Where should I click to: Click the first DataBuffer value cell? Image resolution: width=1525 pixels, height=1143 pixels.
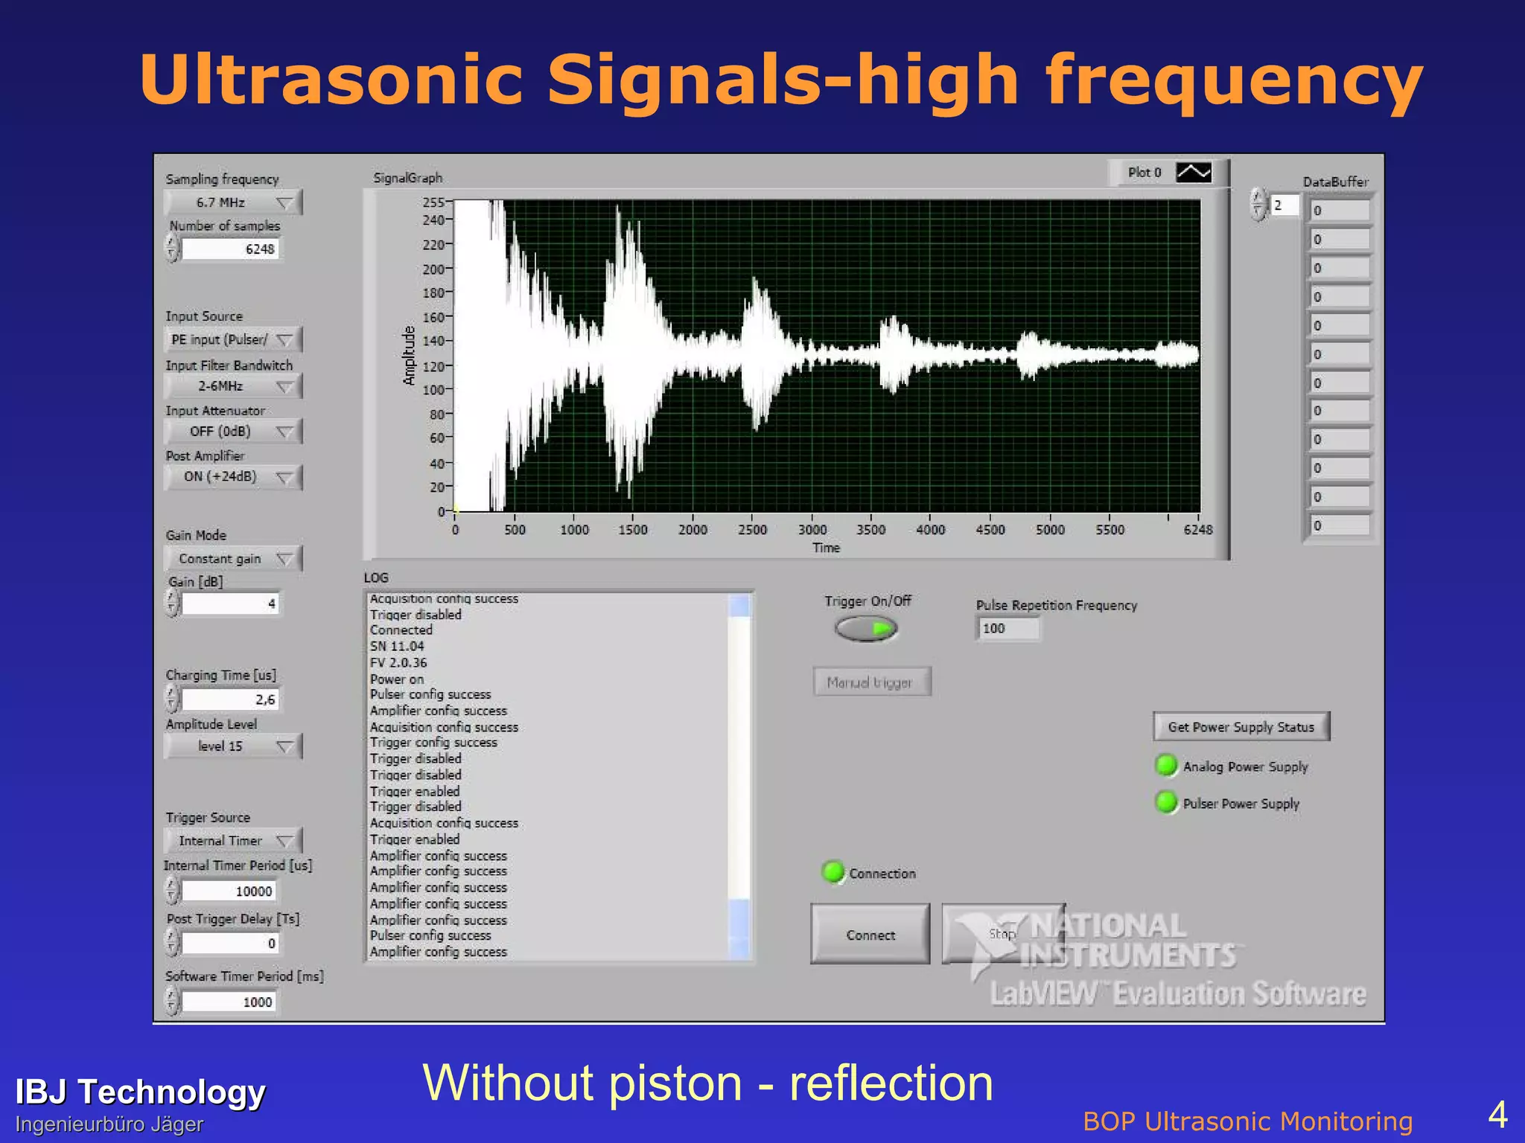point(1340,211)
